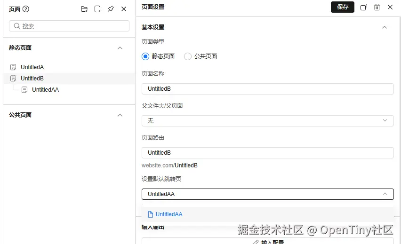Collapse the 基本设置 section chevron
The image size is (401, 244).
[x=385, y=27]
